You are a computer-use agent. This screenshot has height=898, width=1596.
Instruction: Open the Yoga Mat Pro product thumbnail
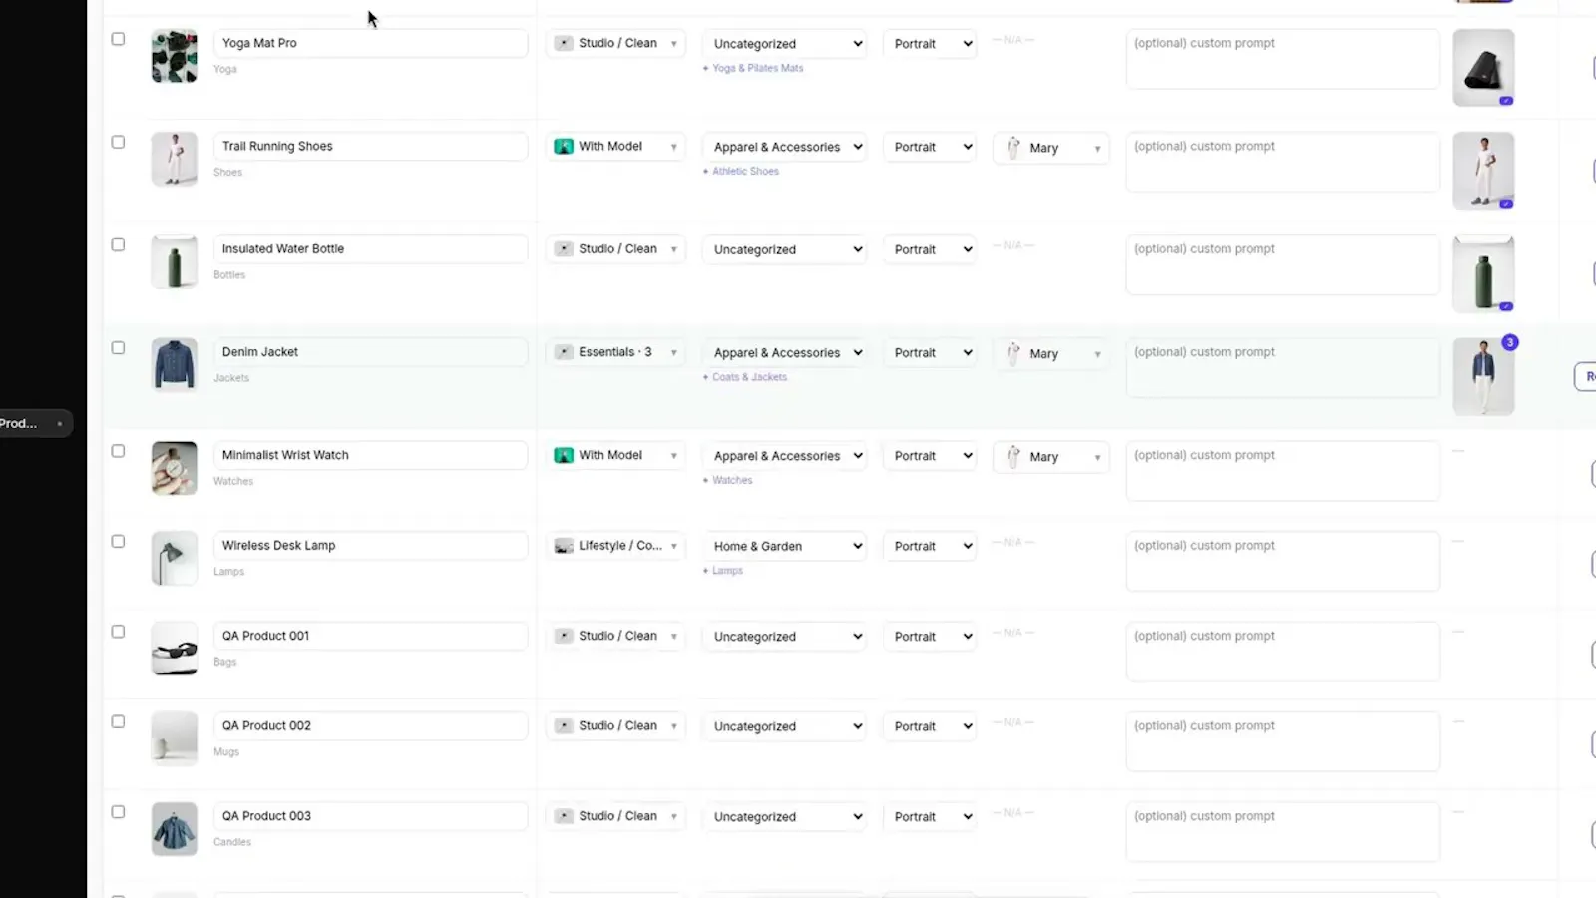[x=174, y=56]
